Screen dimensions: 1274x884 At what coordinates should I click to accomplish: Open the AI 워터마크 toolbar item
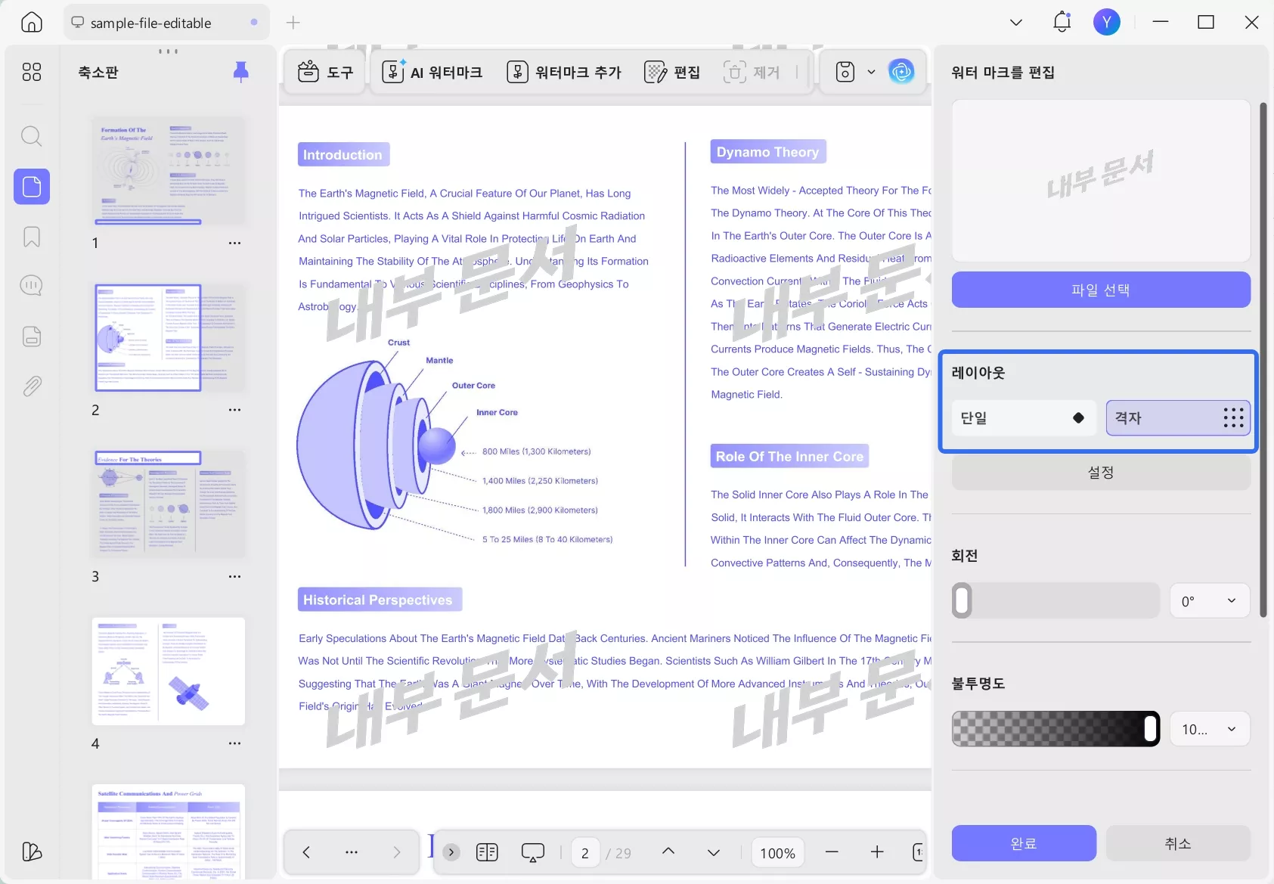click(x=432, y=72)
